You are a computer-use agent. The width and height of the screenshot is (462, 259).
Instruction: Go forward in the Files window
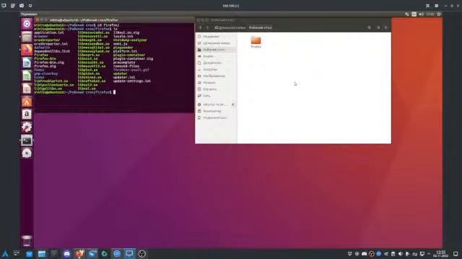207,27
